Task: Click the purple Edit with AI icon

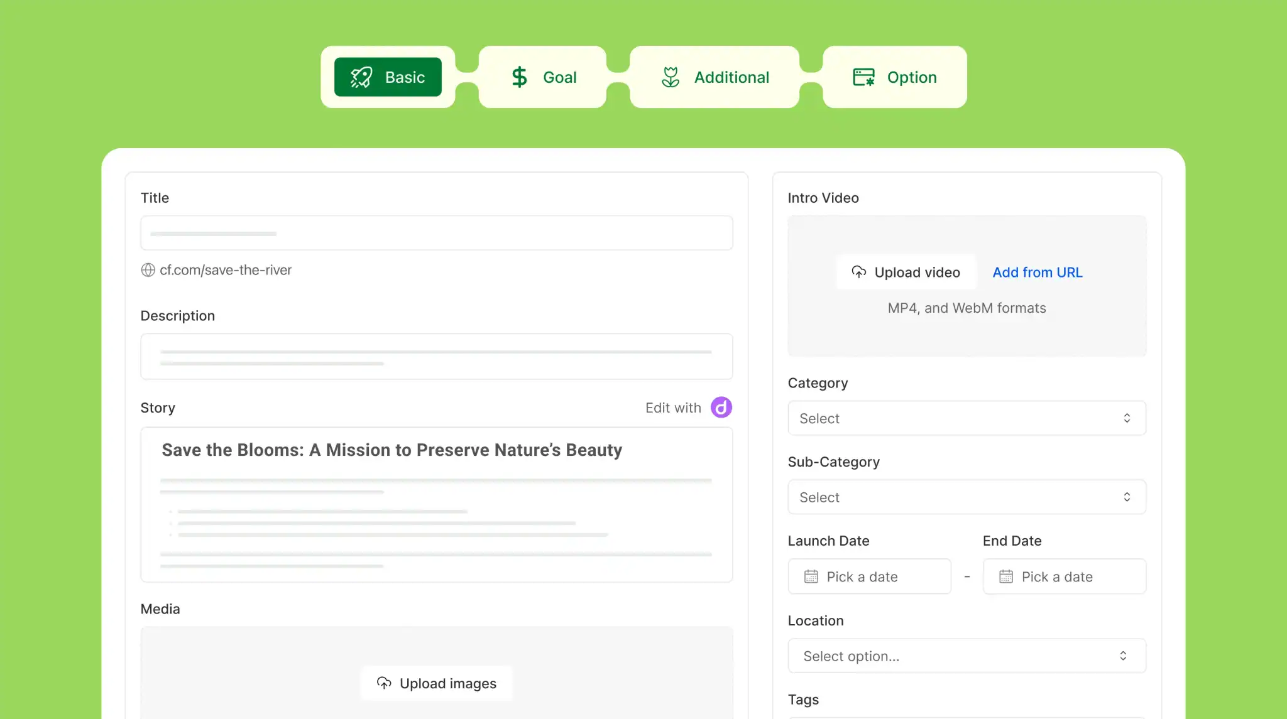Action: [721, 408]
